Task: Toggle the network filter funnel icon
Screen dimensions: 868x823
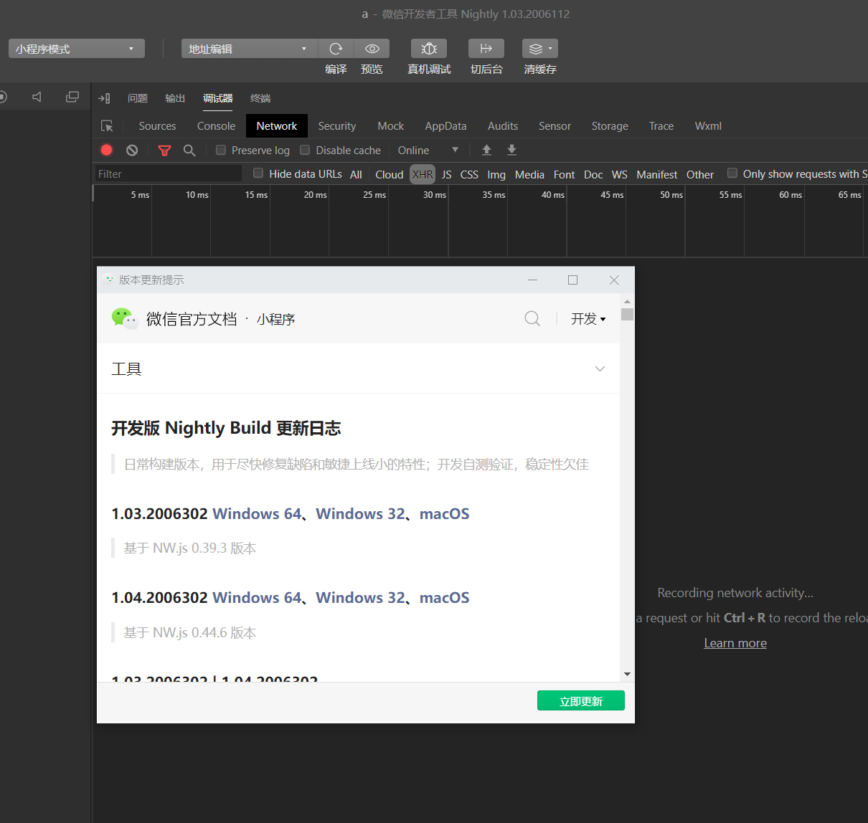Action: click(164, 150)
